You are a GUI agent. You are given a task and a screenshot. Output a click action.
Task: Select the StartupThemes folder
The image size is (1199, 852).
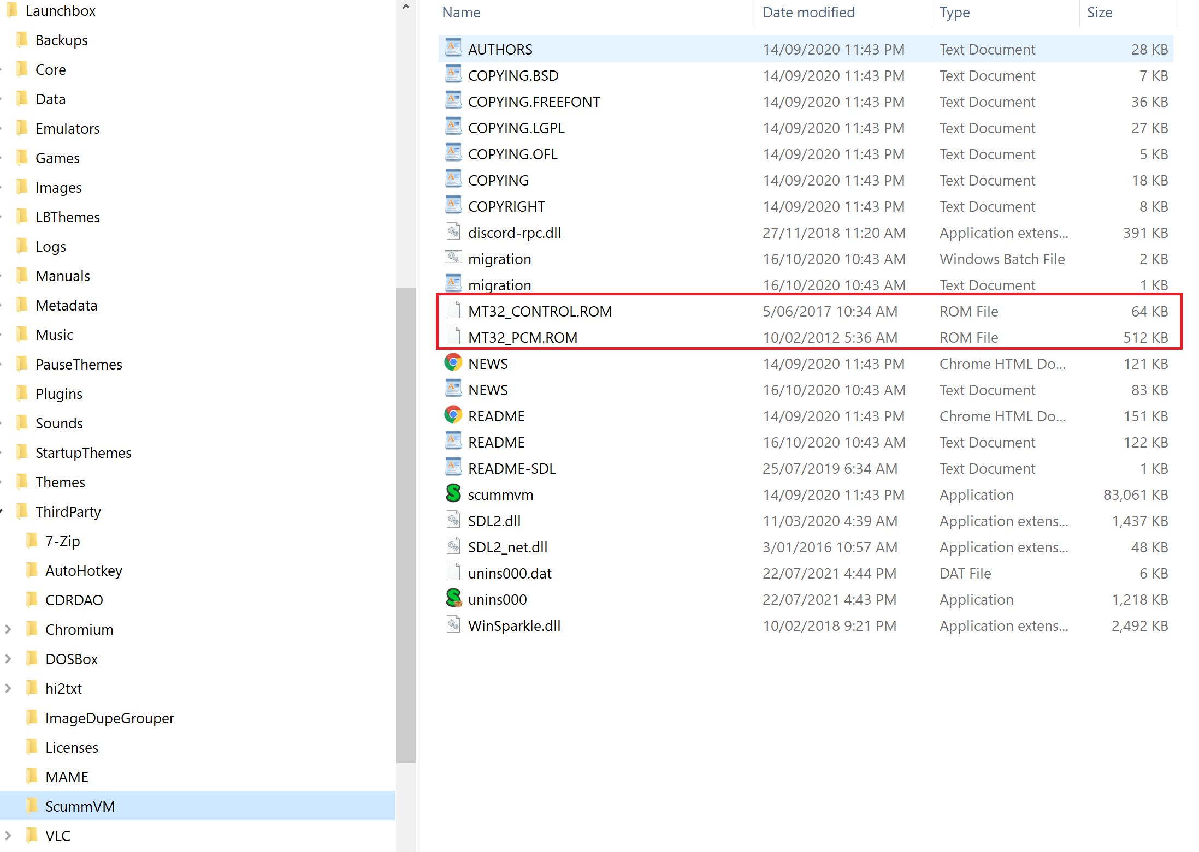(x=83, y=453)
